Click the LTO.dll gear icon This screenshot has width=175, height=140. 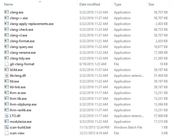[x=7, y=116]
